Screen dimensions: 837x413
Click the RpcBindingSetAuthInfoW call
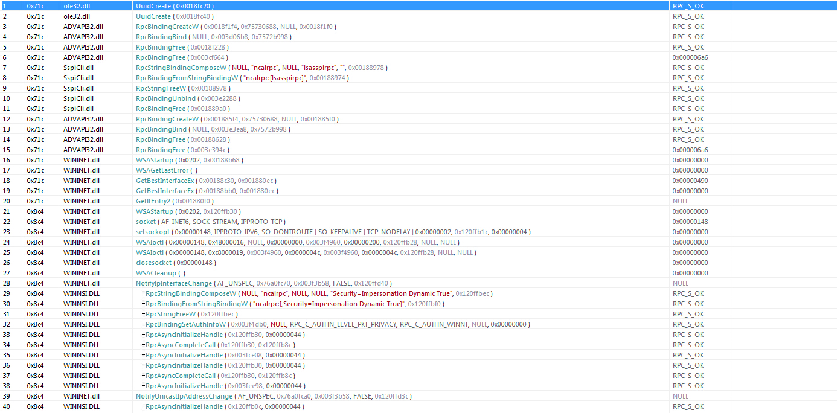pyautogui.click(x=338, y=324)
